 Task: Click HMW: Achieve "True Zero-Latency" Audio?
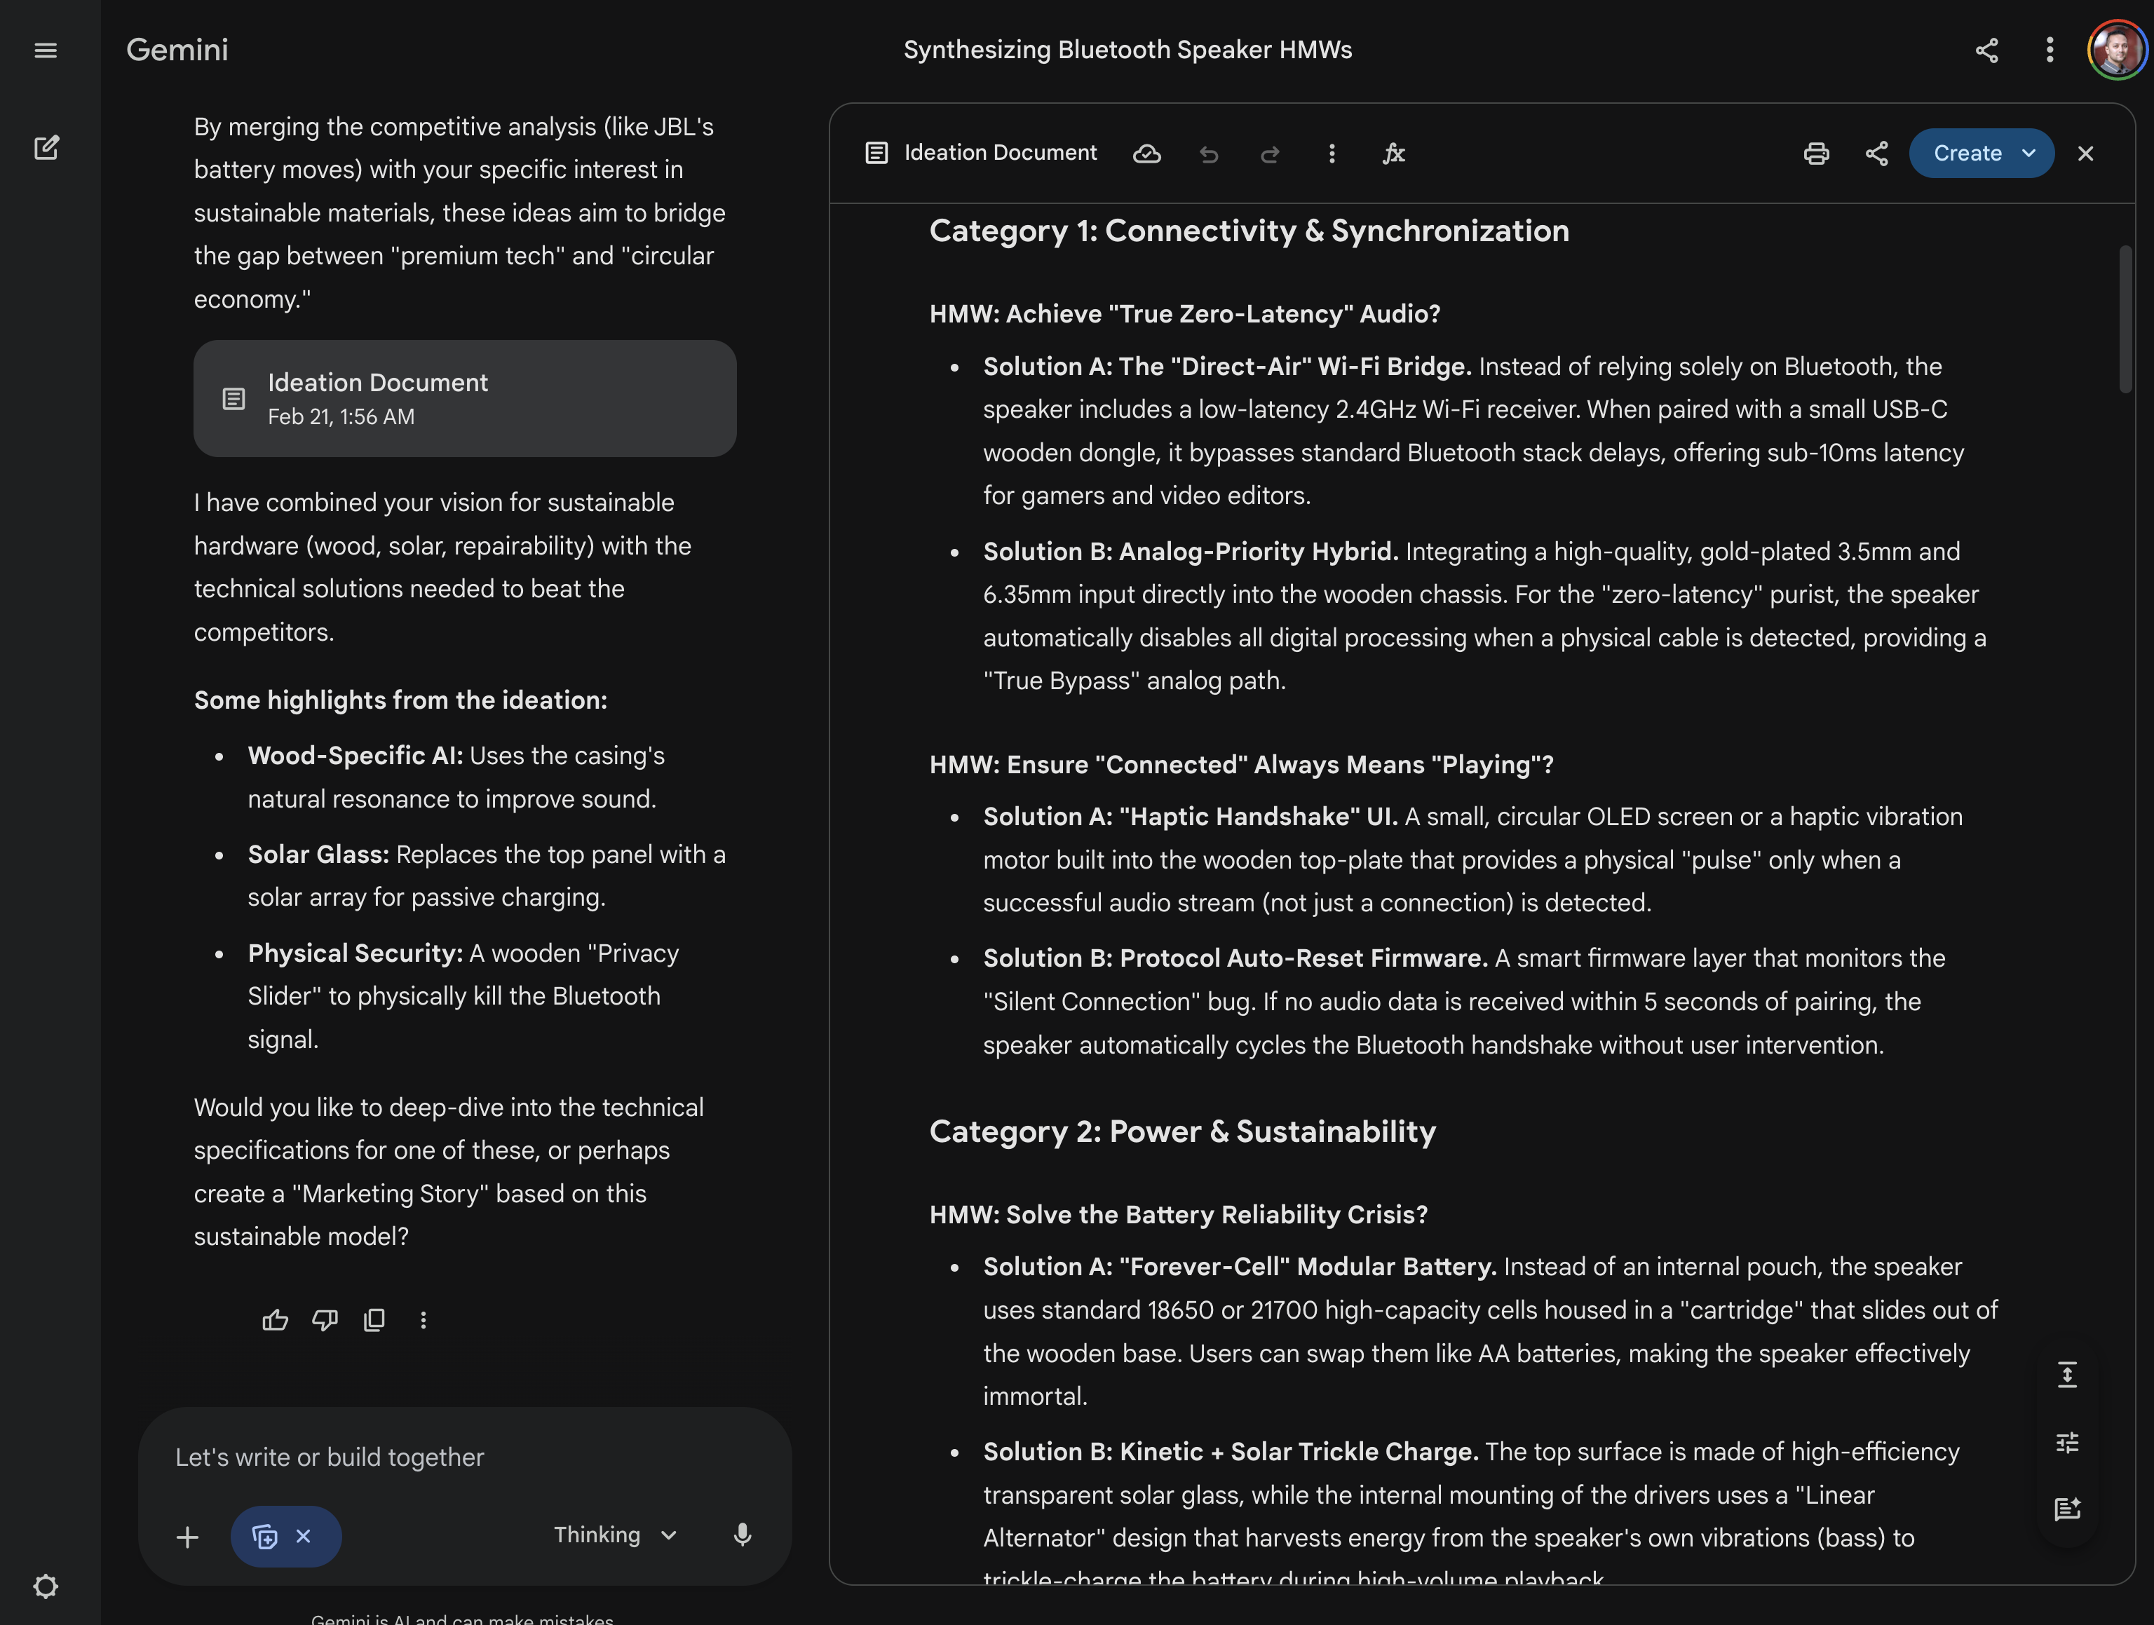[x=1185, y=315]
